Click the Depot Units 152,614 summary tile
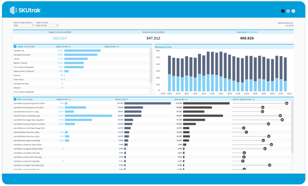The image size is (308, 186). pyautogui.click(x=60, y=38)
